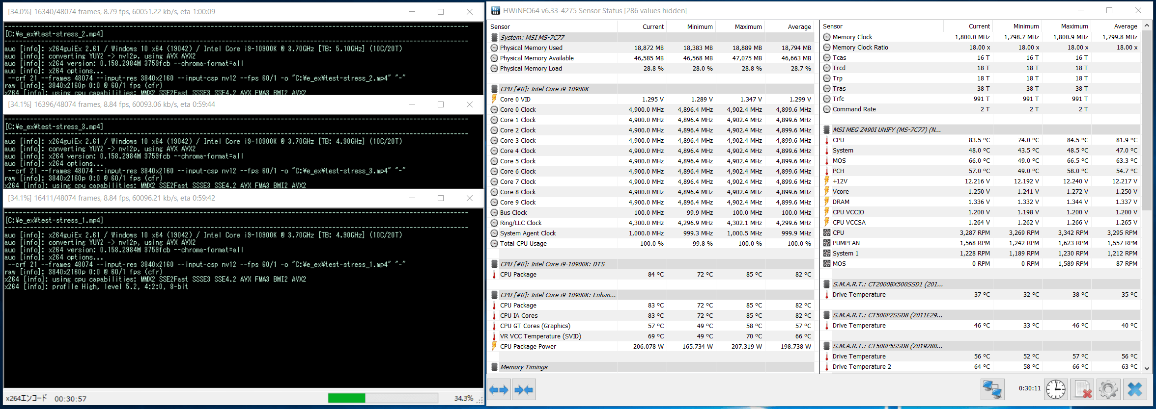Click the thermometer icon beside Drive Temperature 2
The image size is (1156, 409).
[827, 366]
